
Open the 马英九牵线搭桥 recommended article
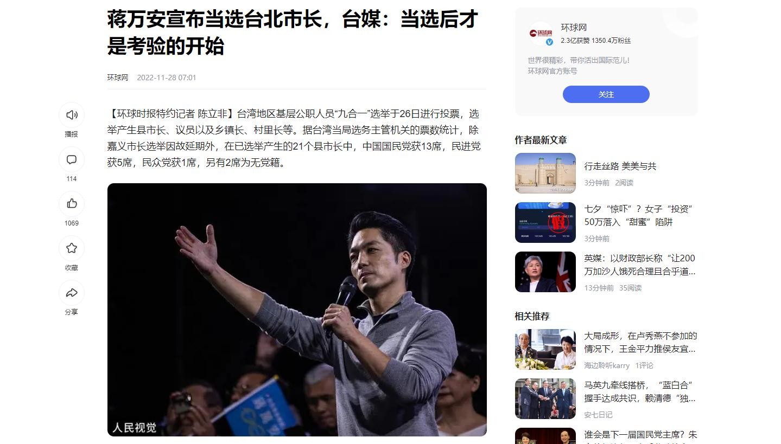coord(639,392)
